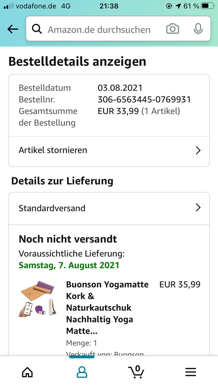Viewport: 218px width, 388px height.
Task: Expand chevron next to Artikel stornieren
Action: [198, 150]
